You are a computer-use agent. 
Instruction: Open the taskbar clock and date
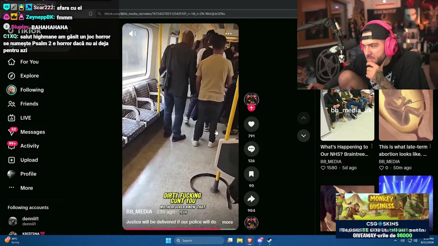click(x=428, y=241)
